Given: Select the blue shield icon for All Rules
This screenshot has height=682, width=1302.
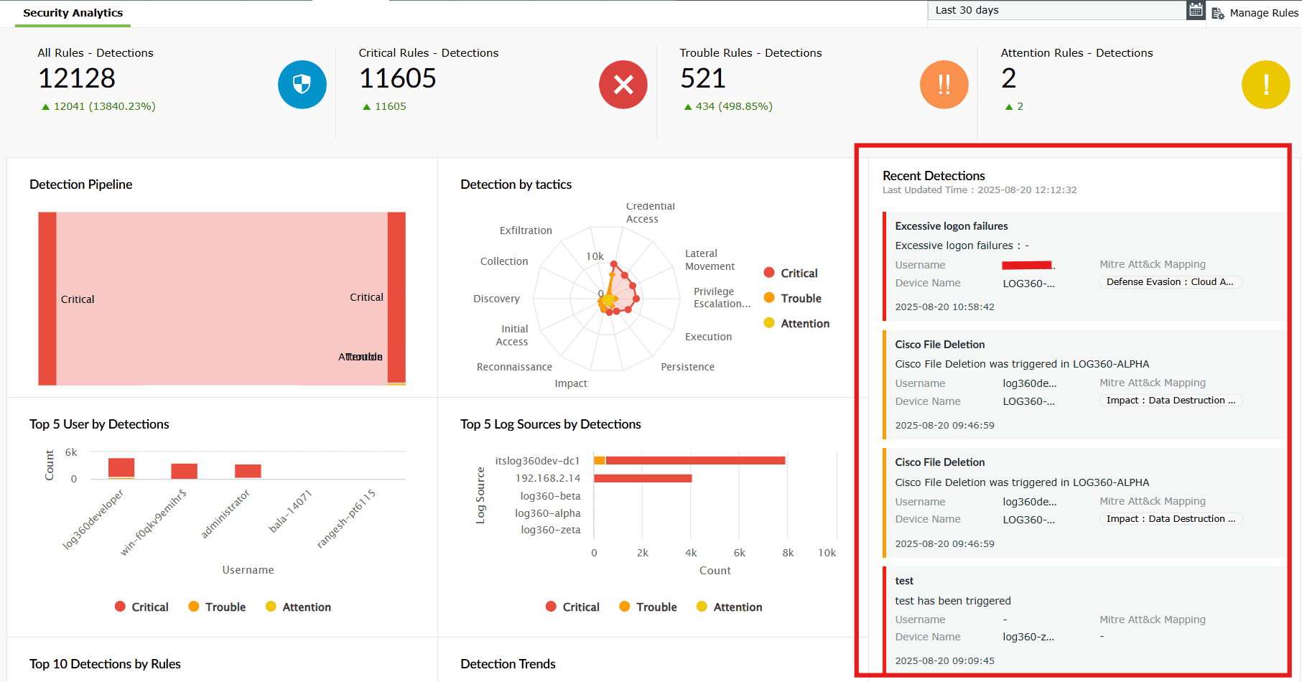Looking at the screenshot, I should pos(302,84).
